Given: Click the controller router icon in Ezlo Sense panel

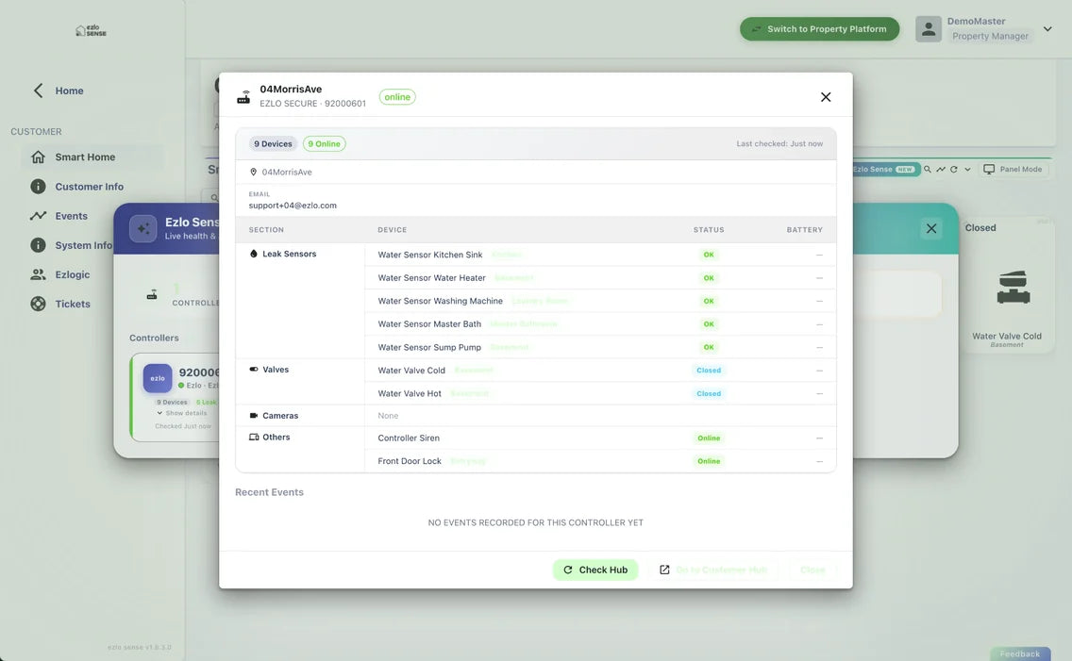Looking at the screenshot, I should tap(152, 295).
